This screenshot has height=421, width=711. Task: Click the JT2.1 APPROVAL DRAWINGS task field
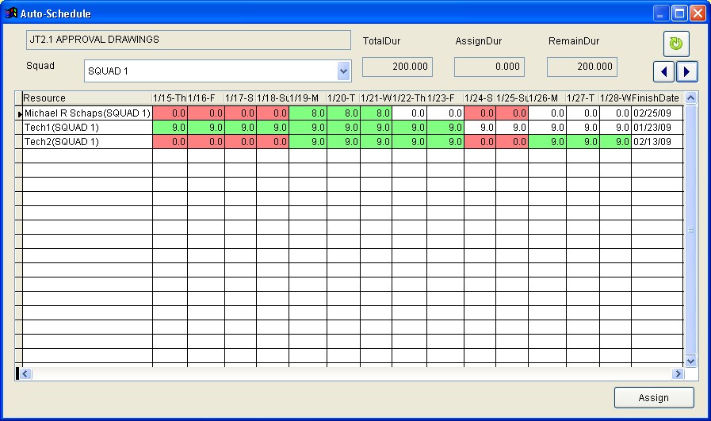point(189,40)
